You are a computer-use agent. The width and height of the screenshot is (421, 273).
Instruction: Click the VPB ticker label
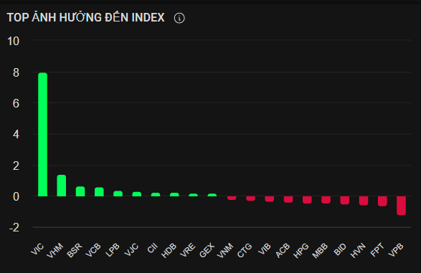[396, 250]
